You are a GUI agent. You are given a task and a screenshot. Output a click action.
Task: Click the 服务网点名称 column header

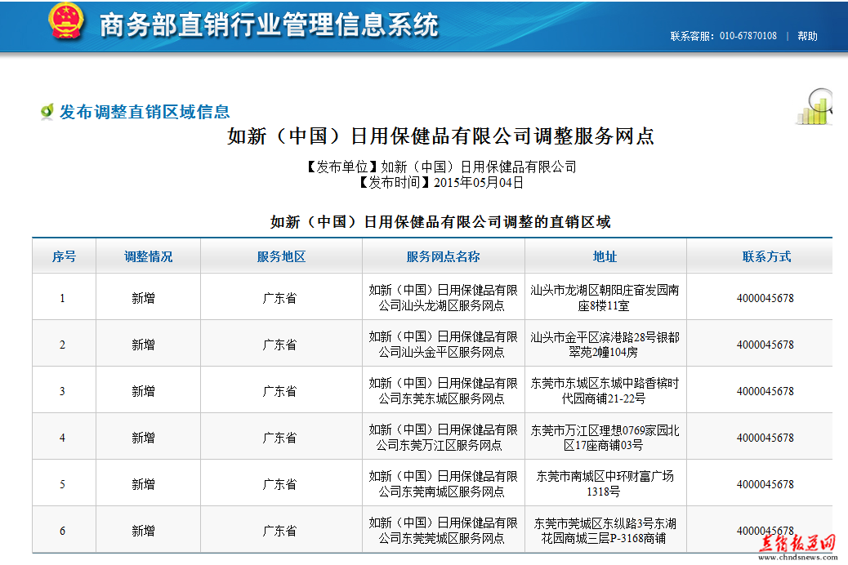tap(443, 256)
